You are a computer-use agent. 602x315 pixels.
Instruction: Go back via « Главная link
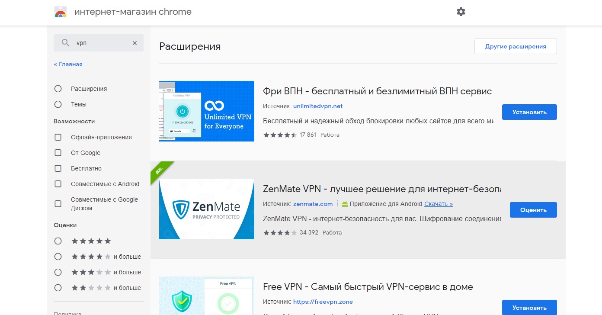68,64
